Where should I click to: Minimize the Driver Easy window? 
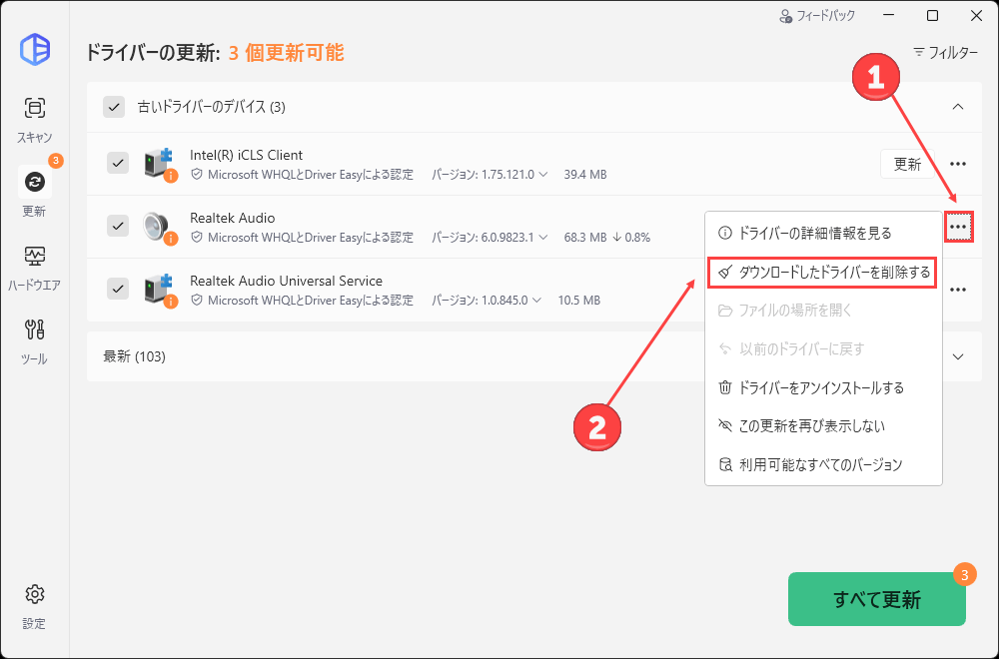(x=888, y=16)
